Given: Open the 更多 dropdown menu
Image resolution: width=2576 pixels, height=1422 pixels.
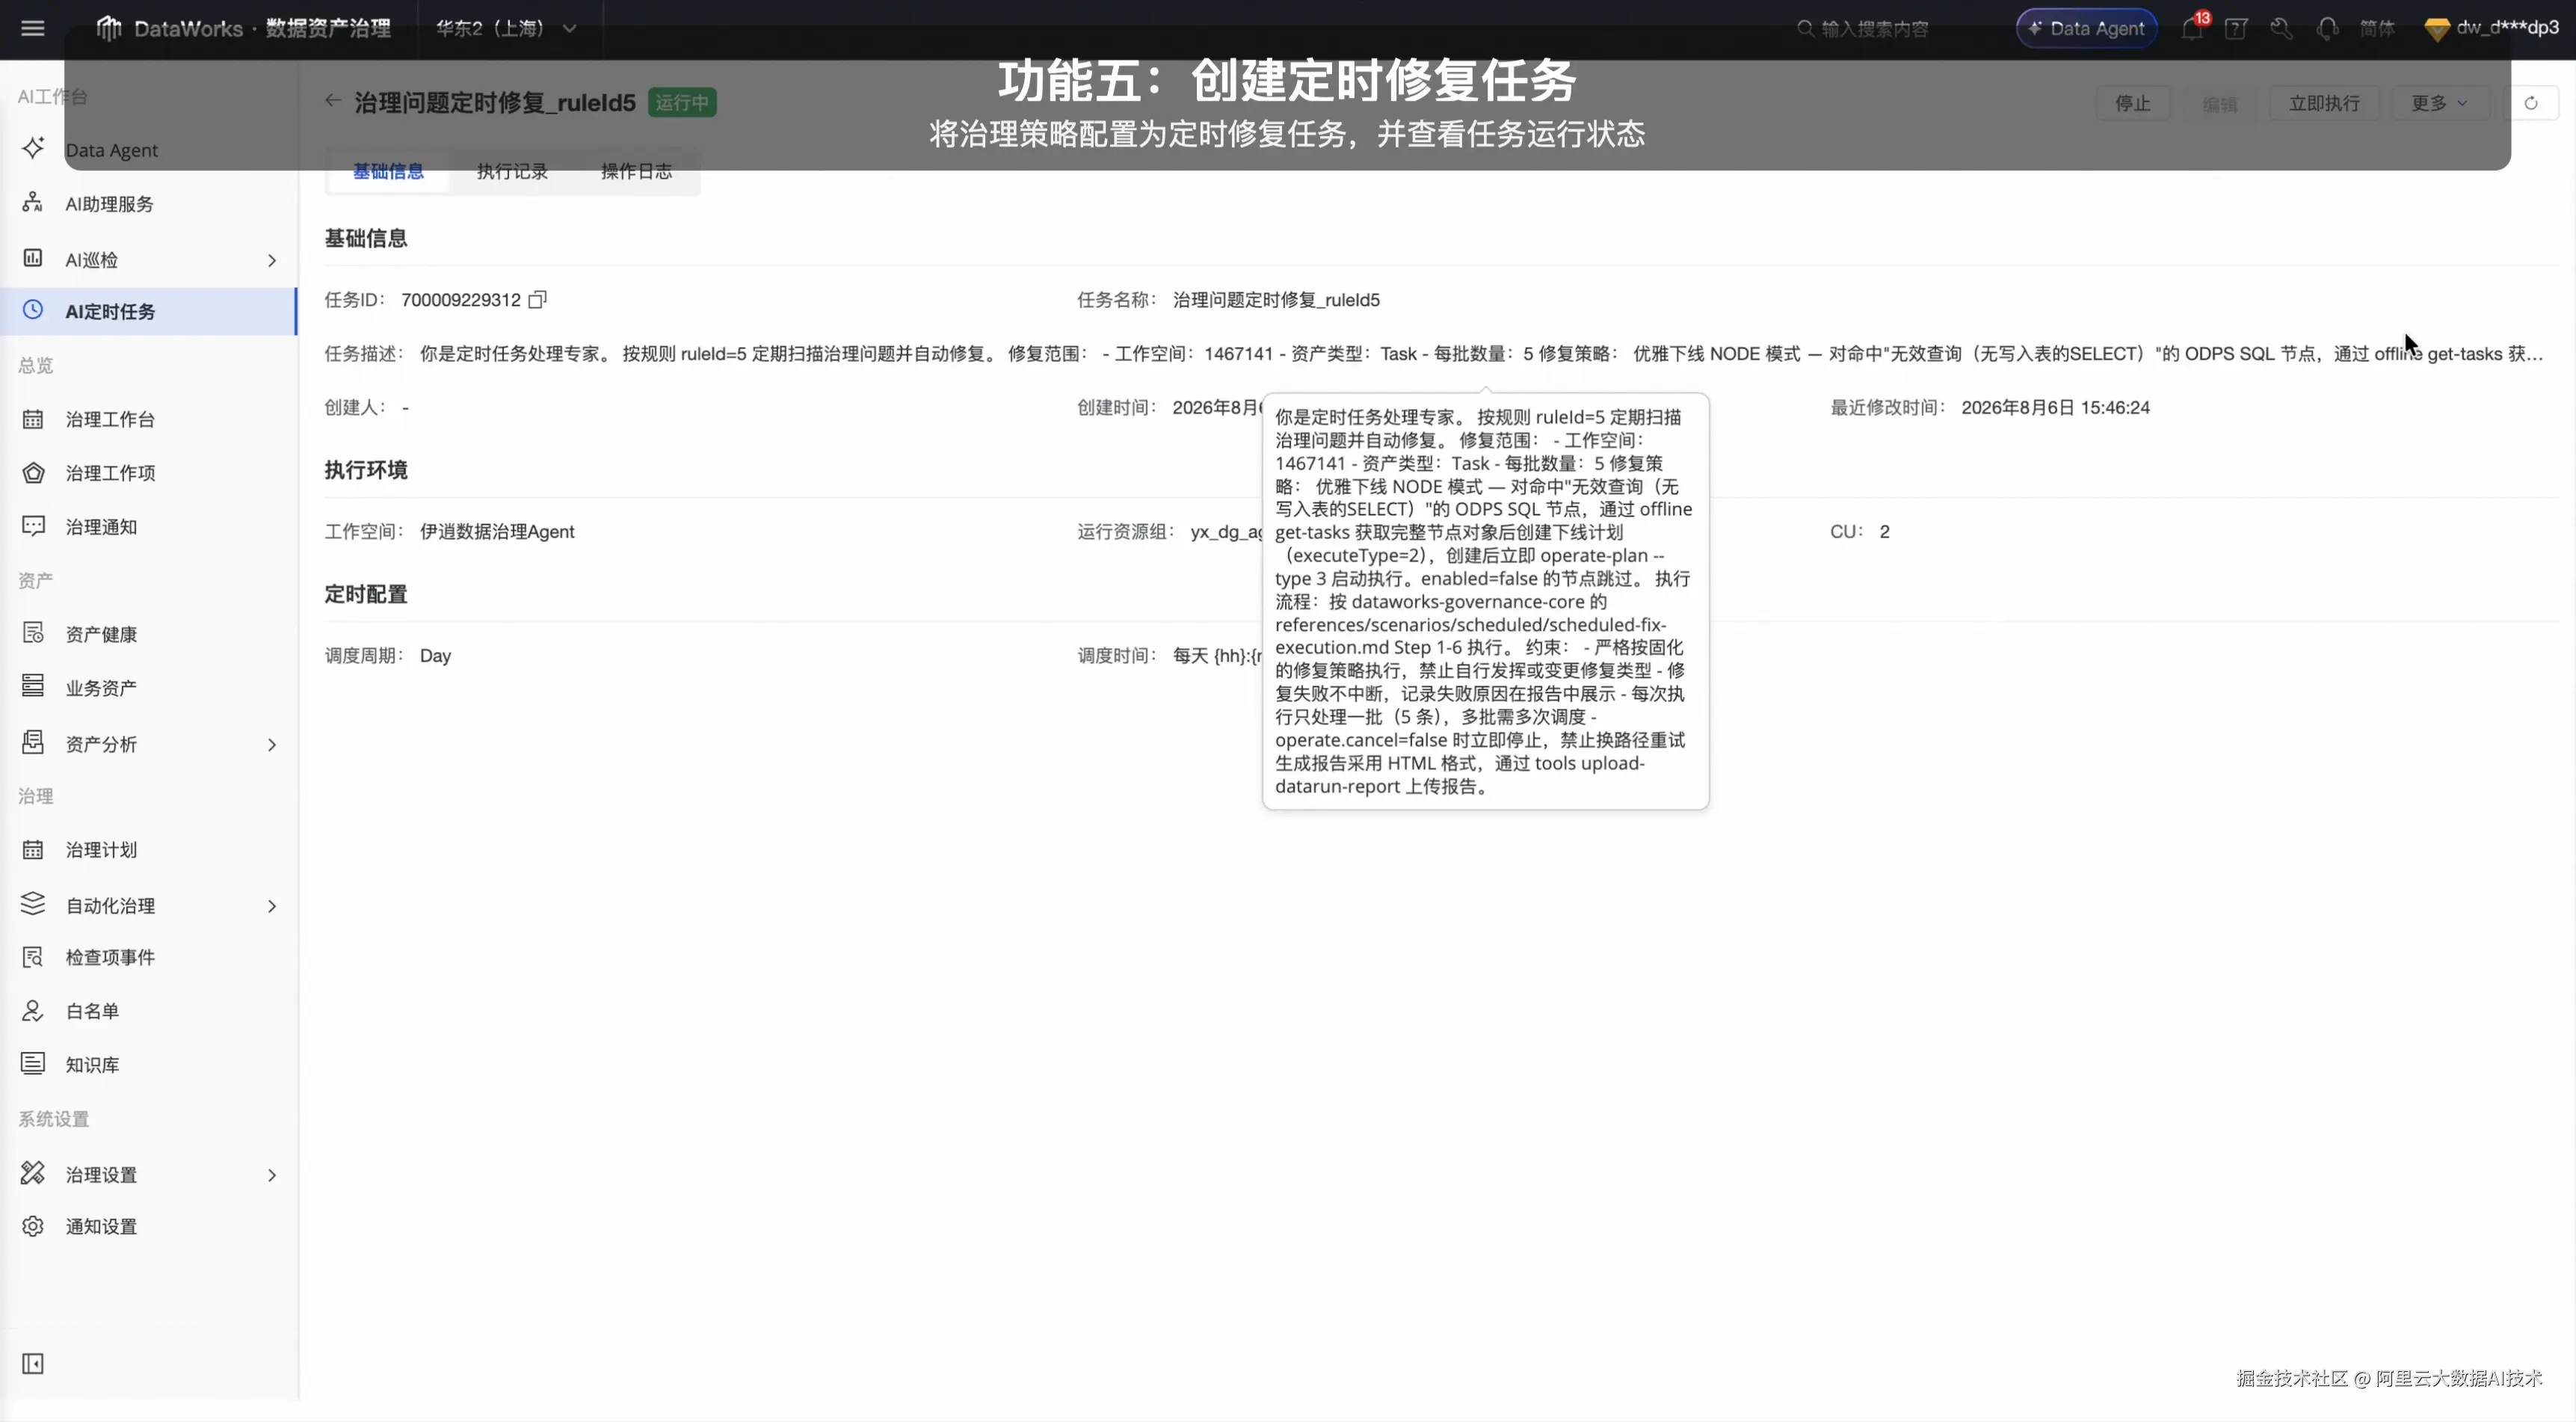Looking at the screenshot, I should pos(2439,103).
